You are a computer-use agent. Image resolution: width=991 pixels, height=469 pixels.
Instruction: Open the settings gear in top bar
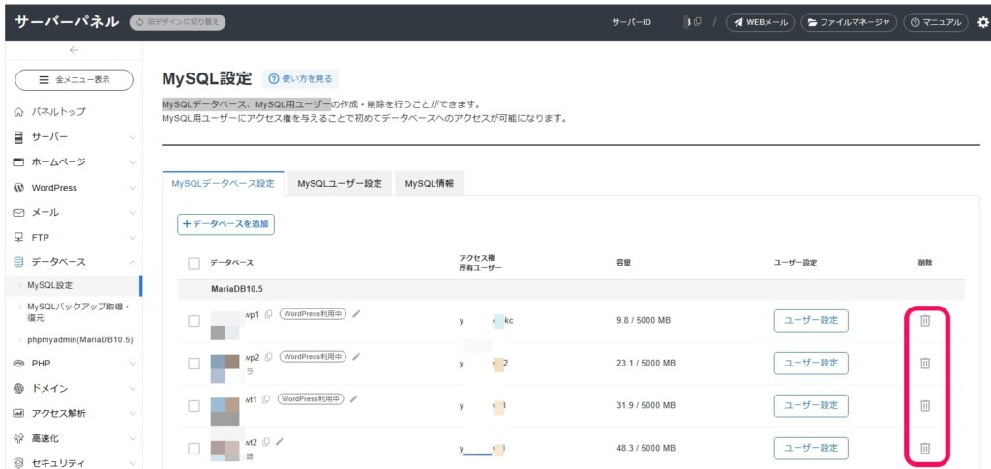(x=983, y=22)
